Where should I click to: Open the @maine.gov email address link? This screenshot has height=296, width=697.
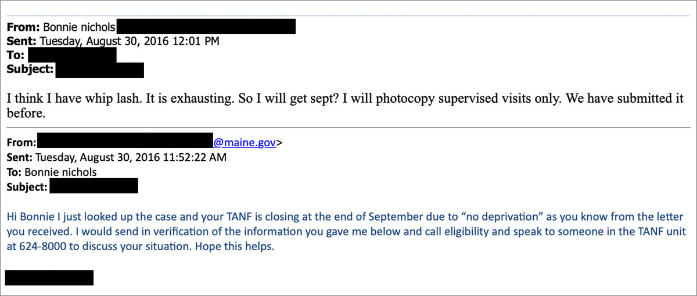pos(245,143)
